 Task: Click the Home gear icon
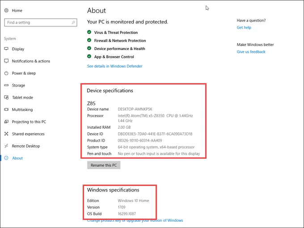pos(6,10)
